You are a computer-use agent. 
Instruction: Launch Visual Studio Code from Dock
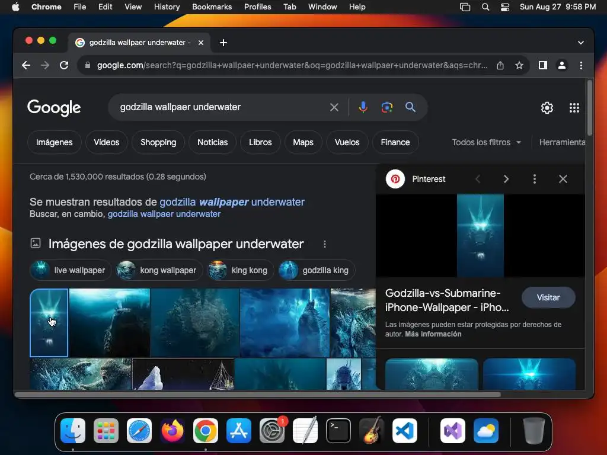coord(404,431)
